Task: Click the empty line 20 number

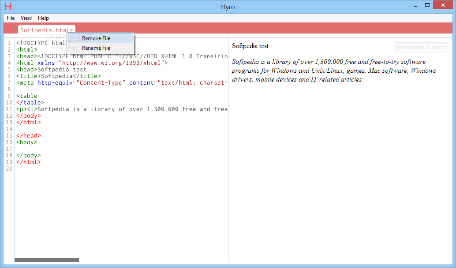Action: (x=9, y=169)
